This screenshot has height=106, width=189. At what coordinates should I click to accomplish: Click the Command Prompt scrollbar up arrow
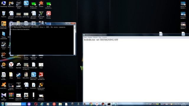[x=74, y=26]
